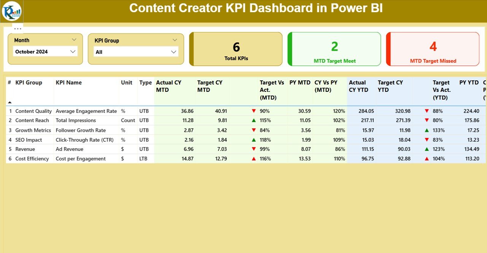Click Follower Growth Rate KPI name
The height and width of the screenshot is (253, 487).
(x=81, y=130)
